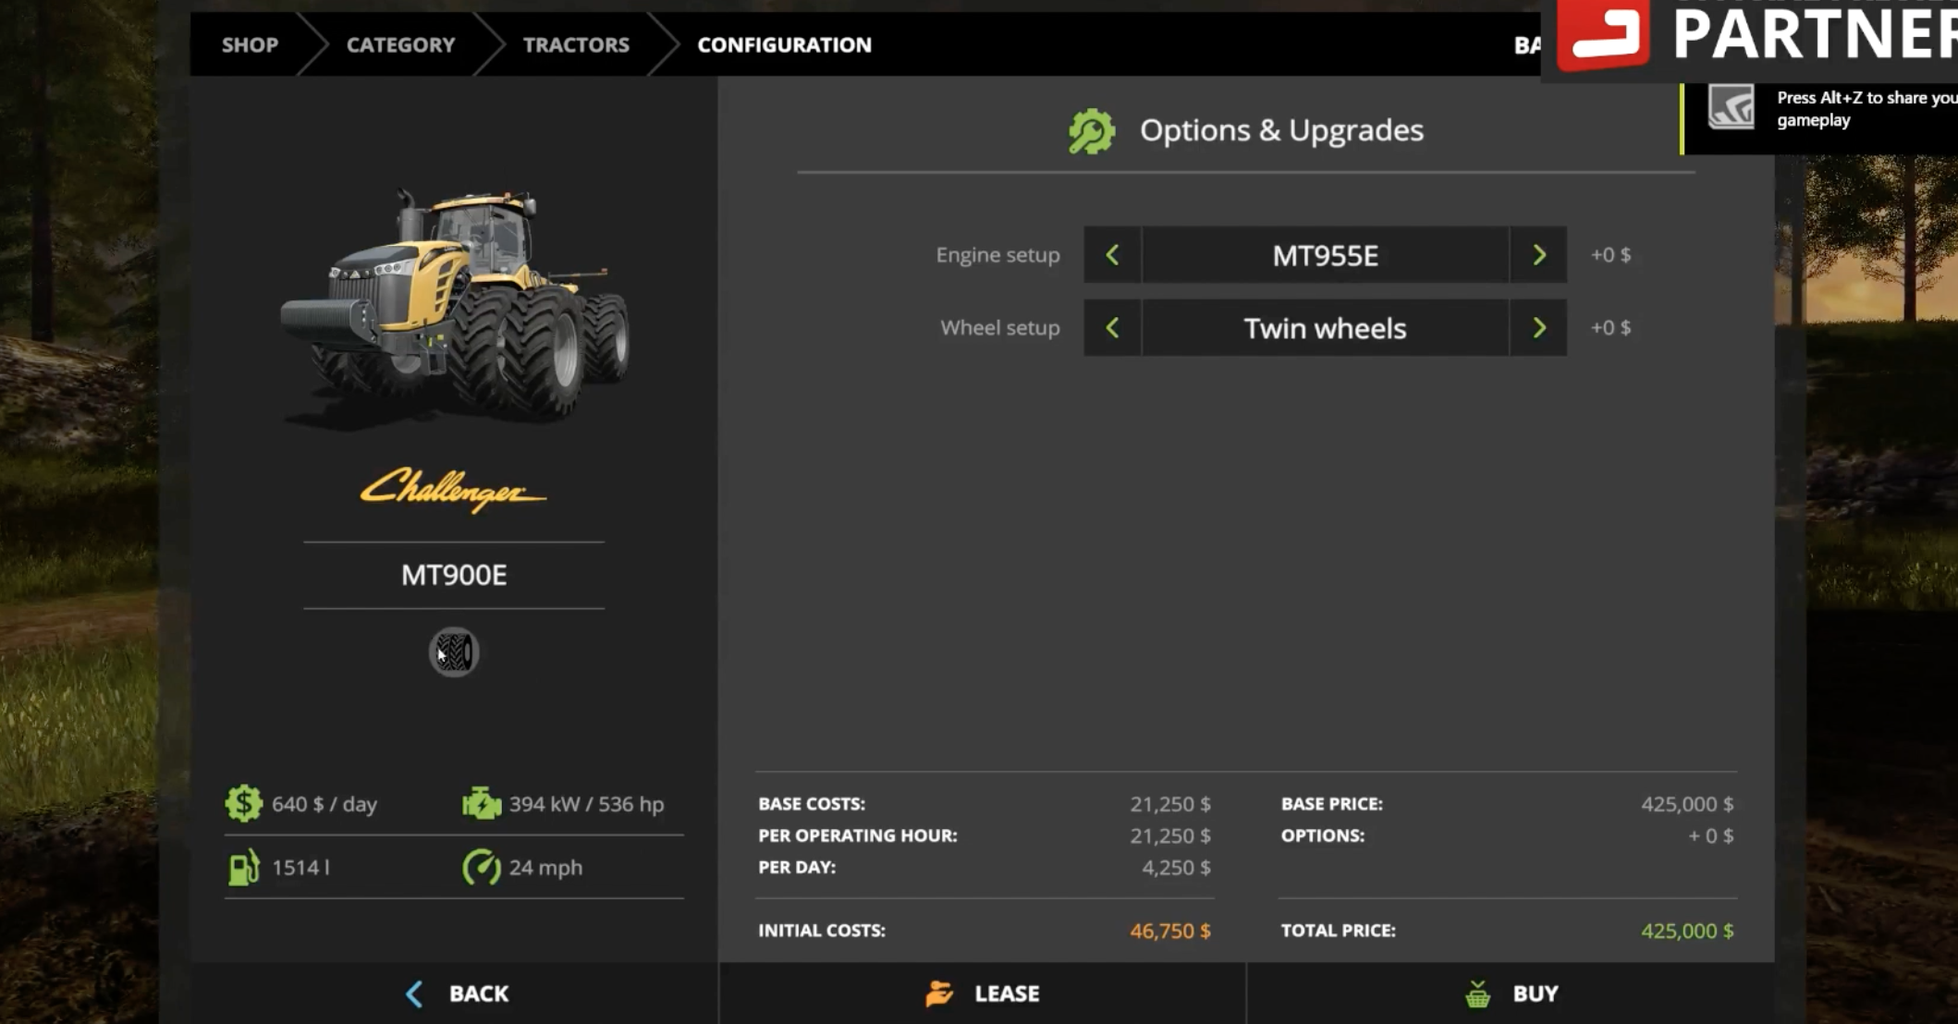The width and height of the screenshot is (1958, 1024).
Task: Click the dollar coin daily upkeep icon
Action: click(243, 804)
